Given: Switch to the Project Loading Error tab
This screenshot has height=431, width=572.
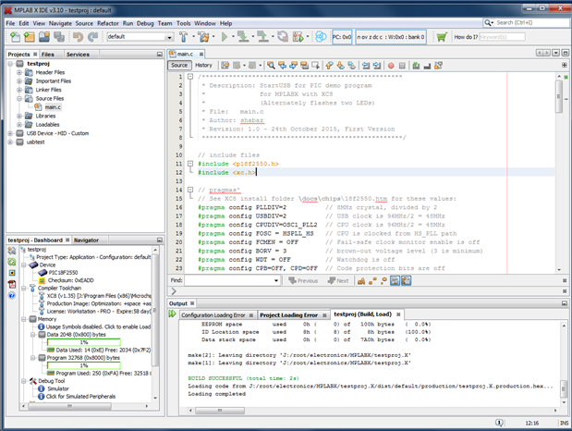Looking at the screenshot, I should [290, 314].
